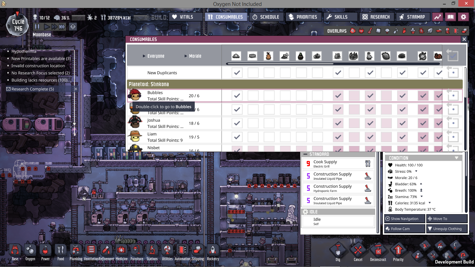Click the Unequip Clothing button
475x267 pixels.
446,229
